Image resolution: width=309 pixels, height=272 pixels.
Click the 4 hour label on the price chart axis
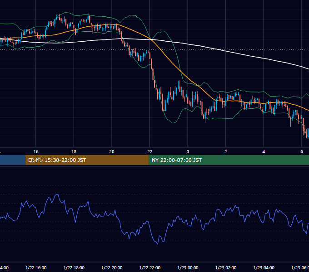264,152
